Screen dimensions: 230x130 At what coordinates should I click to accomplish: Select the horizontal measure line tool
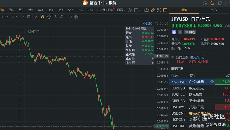(4, 17)
